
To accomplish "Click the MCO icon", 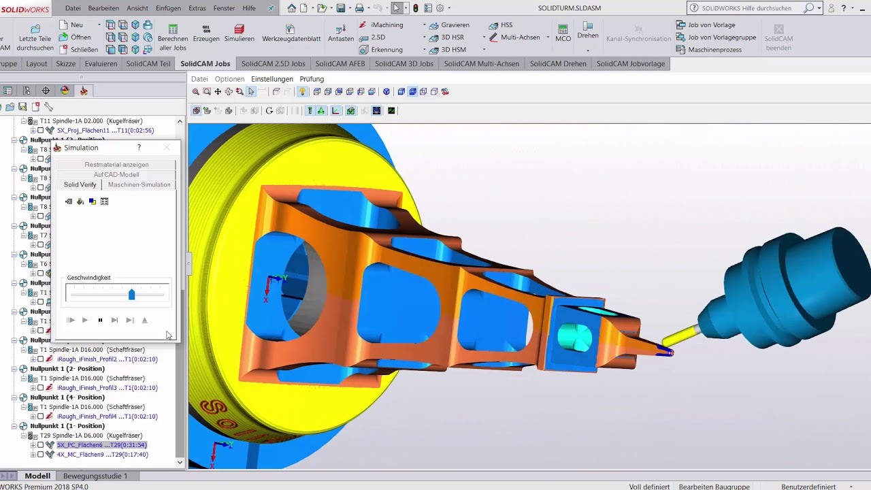I will tap(563, 29).
